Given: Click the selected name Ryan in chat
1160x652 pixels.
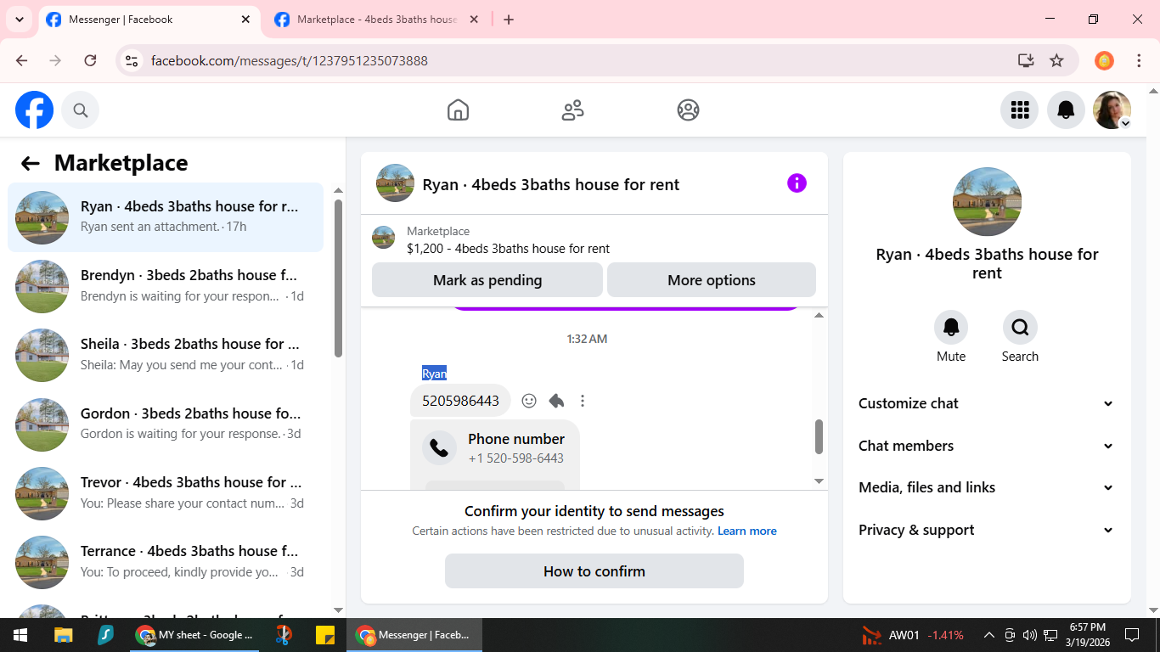Looking at the screenshot, I should [434, 374].
